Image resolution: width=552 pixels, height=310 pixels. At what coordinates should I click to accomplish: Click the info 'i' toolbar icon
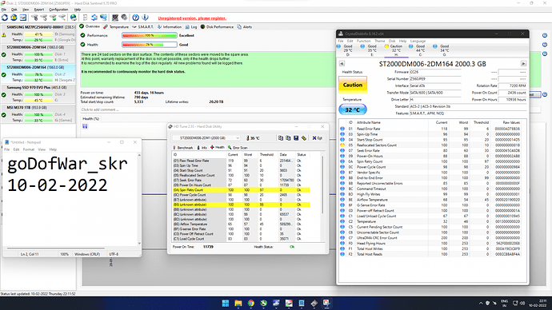pyautogui.click(x=145, y=18)
